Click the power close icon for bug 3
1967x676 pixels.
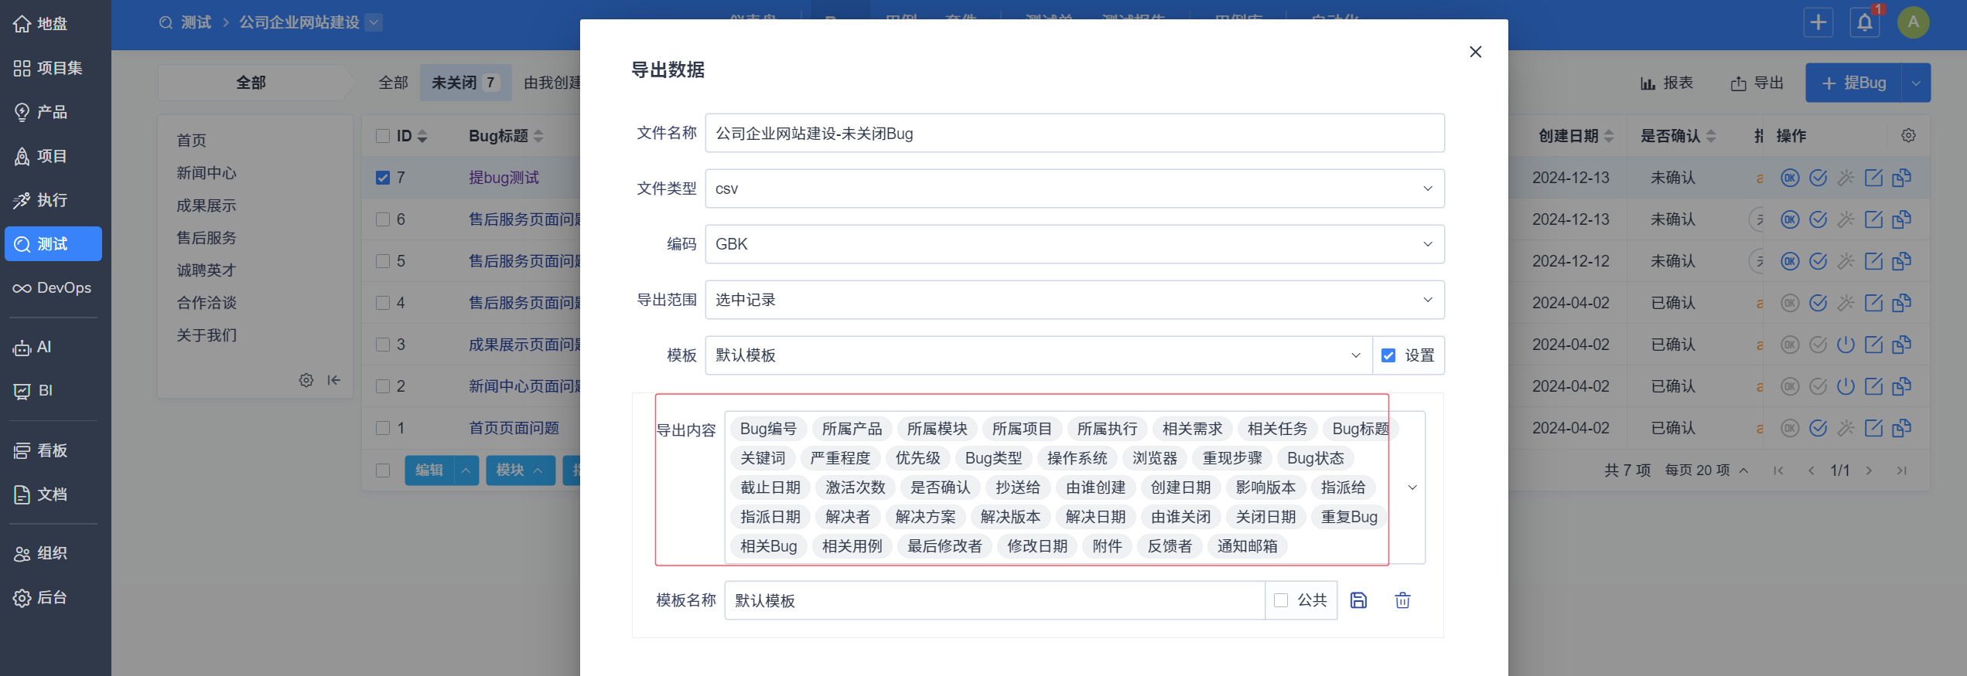(x=1846, y=345)
